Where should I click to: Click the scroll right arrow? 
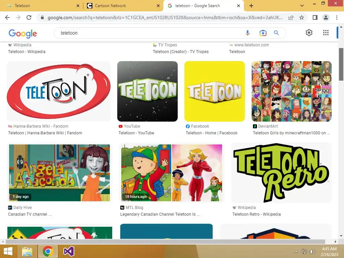point(336,242)
